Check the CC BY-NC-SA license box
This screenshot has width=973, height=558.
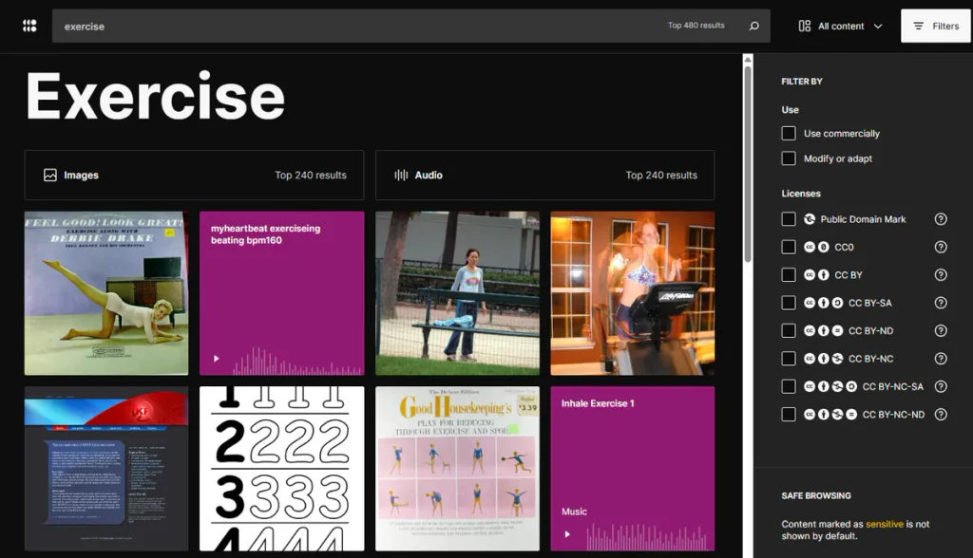pyautogui.click(x=788, y=386)
